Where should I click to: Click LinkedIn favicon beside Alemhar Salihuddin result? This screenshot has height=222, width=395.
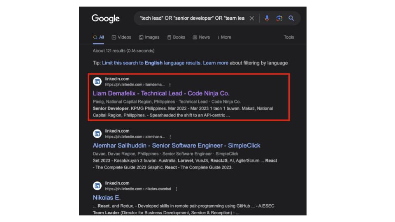tap(97, 134)
